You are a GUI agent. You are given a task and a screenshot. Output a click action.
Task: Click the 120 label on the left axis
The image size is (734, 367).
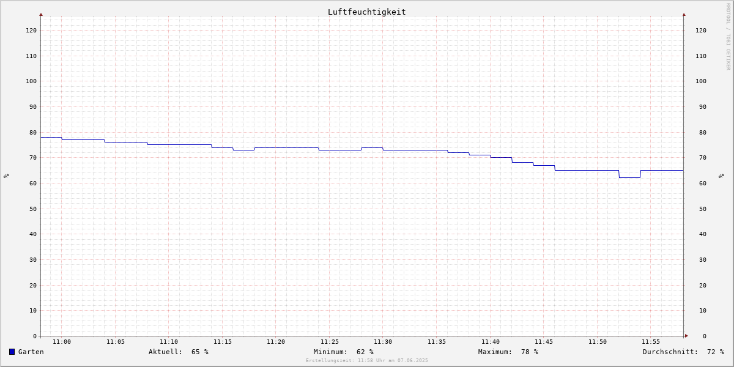[31, 30]
